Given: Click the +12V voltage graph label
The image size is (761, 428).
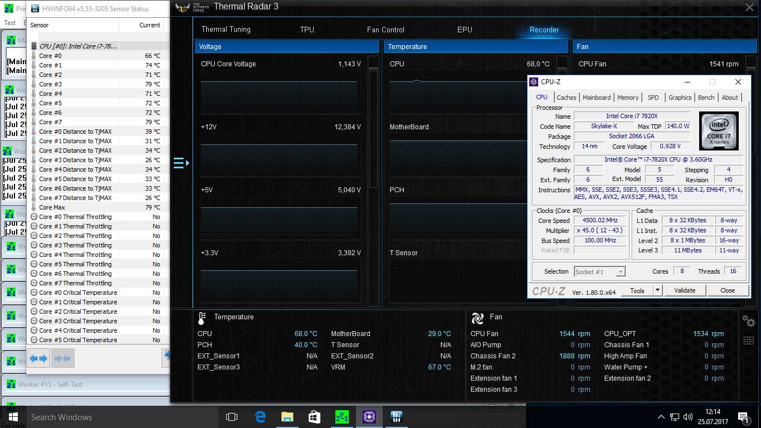Looking at the screenshot, I should [209, 127].
